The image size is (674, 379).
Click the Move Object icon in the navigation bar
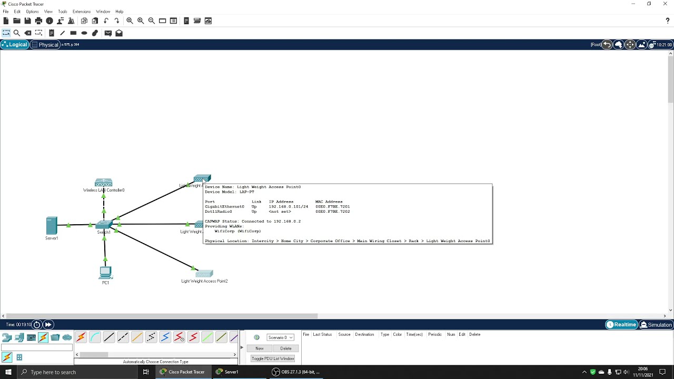(630, 45)
